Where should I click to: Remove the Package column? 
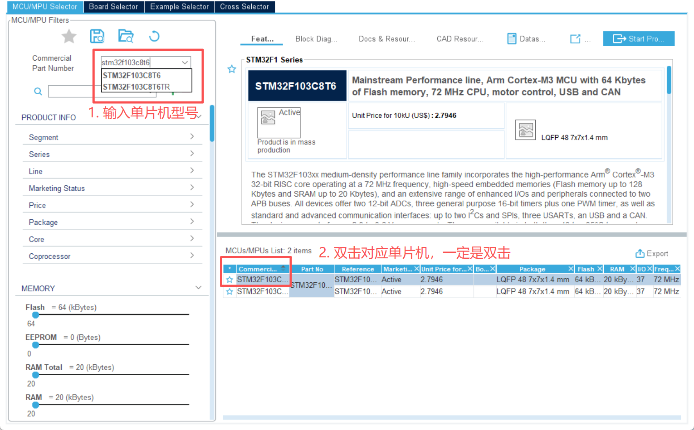point(571,269)
